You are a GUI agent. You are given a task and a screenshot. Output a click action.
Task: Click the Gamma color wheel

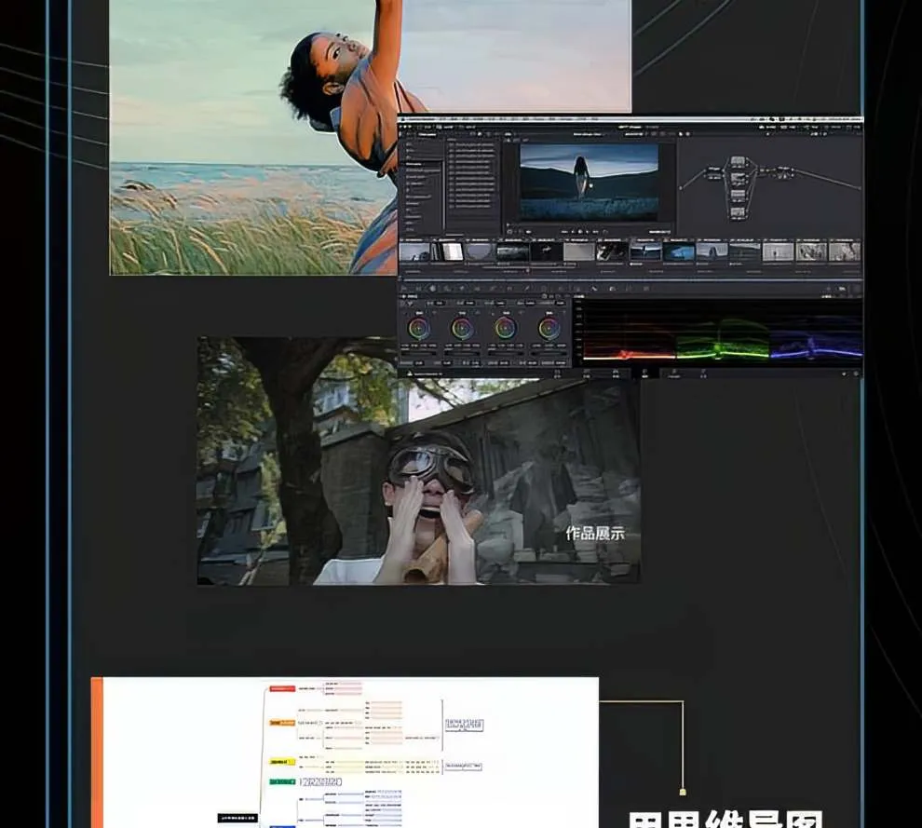462,328
